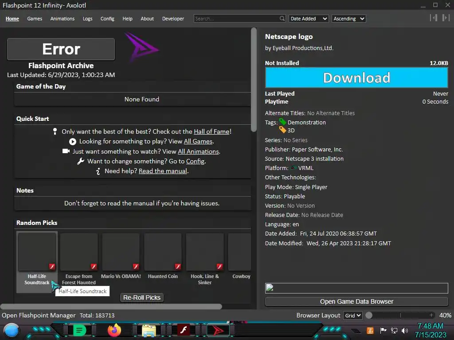Open the Animations tab
Viewport: 454px width, 340px height.
[x=62, y=19]
